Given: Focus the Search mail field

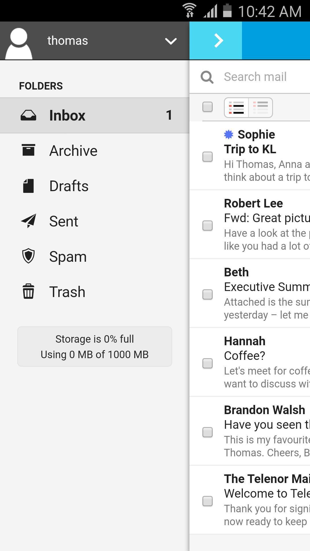Looking at the screenshot, I should coord(258,77).
